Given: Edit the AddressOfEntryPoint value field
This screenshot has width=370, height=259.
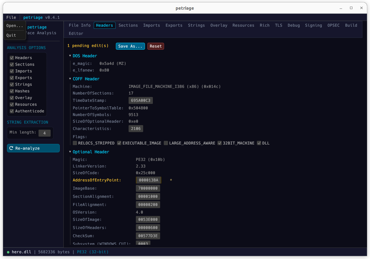Looking at the screenshot, I should pos(148,180).
